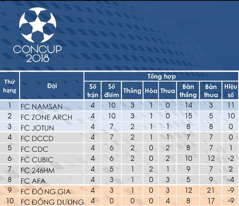This screenshot has height=206, width=239.
Task: Click the CONCUP 2018 title text
Action: [37, 53]
